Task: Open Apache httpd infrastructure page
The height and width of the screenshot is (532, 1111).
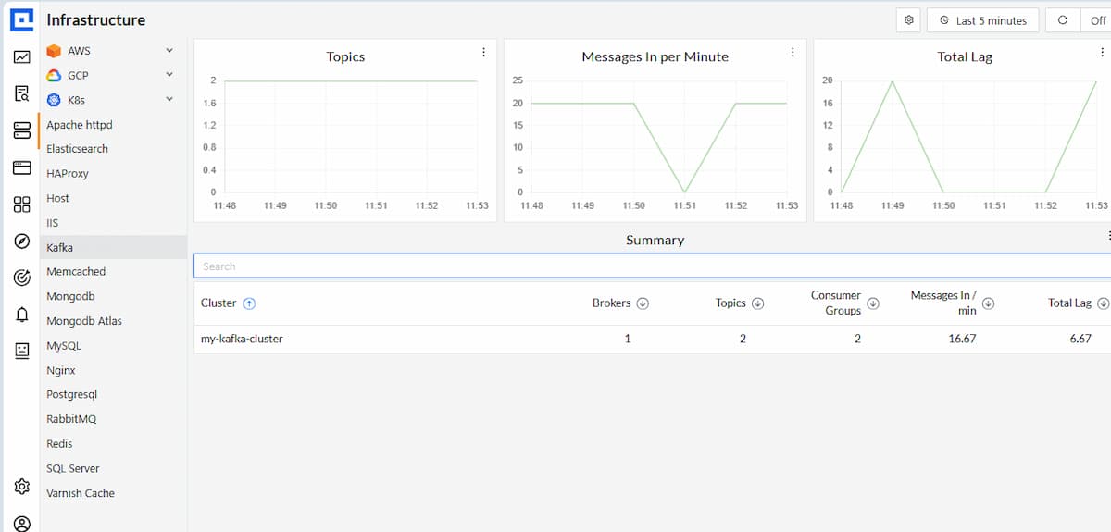Action: pos(80,124)
